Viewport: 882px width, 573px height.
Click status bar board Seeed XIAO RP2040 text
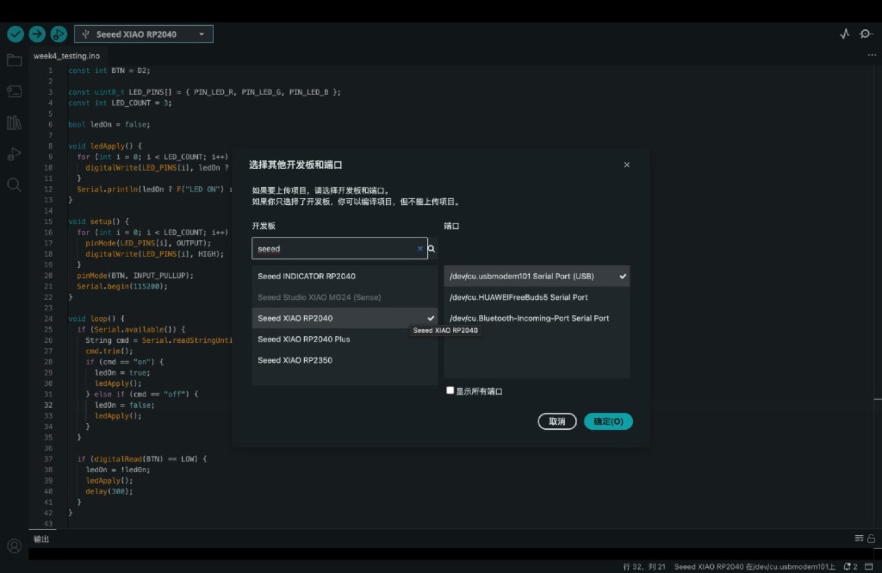coord(755,567)
